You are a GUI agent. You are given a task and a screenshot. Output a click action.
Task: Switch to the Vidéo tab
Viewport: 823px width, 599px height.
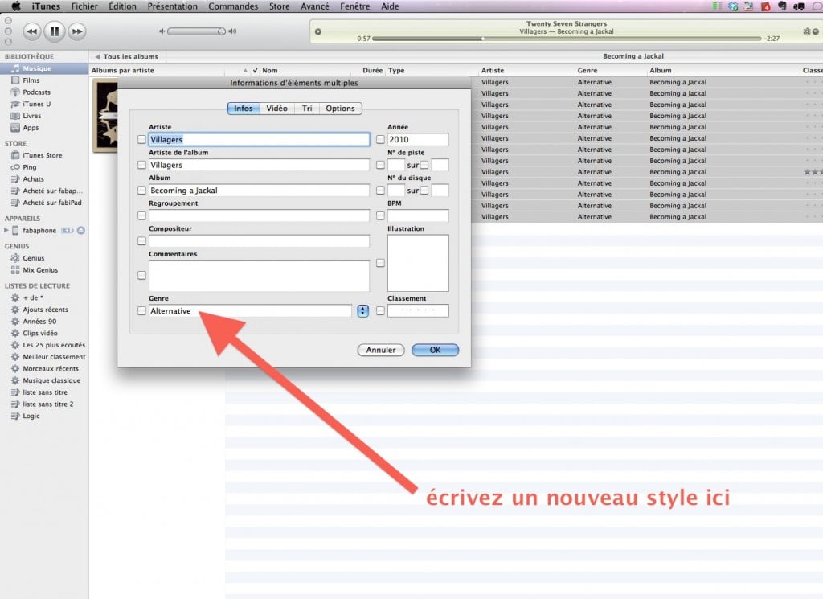click(276, 109)
